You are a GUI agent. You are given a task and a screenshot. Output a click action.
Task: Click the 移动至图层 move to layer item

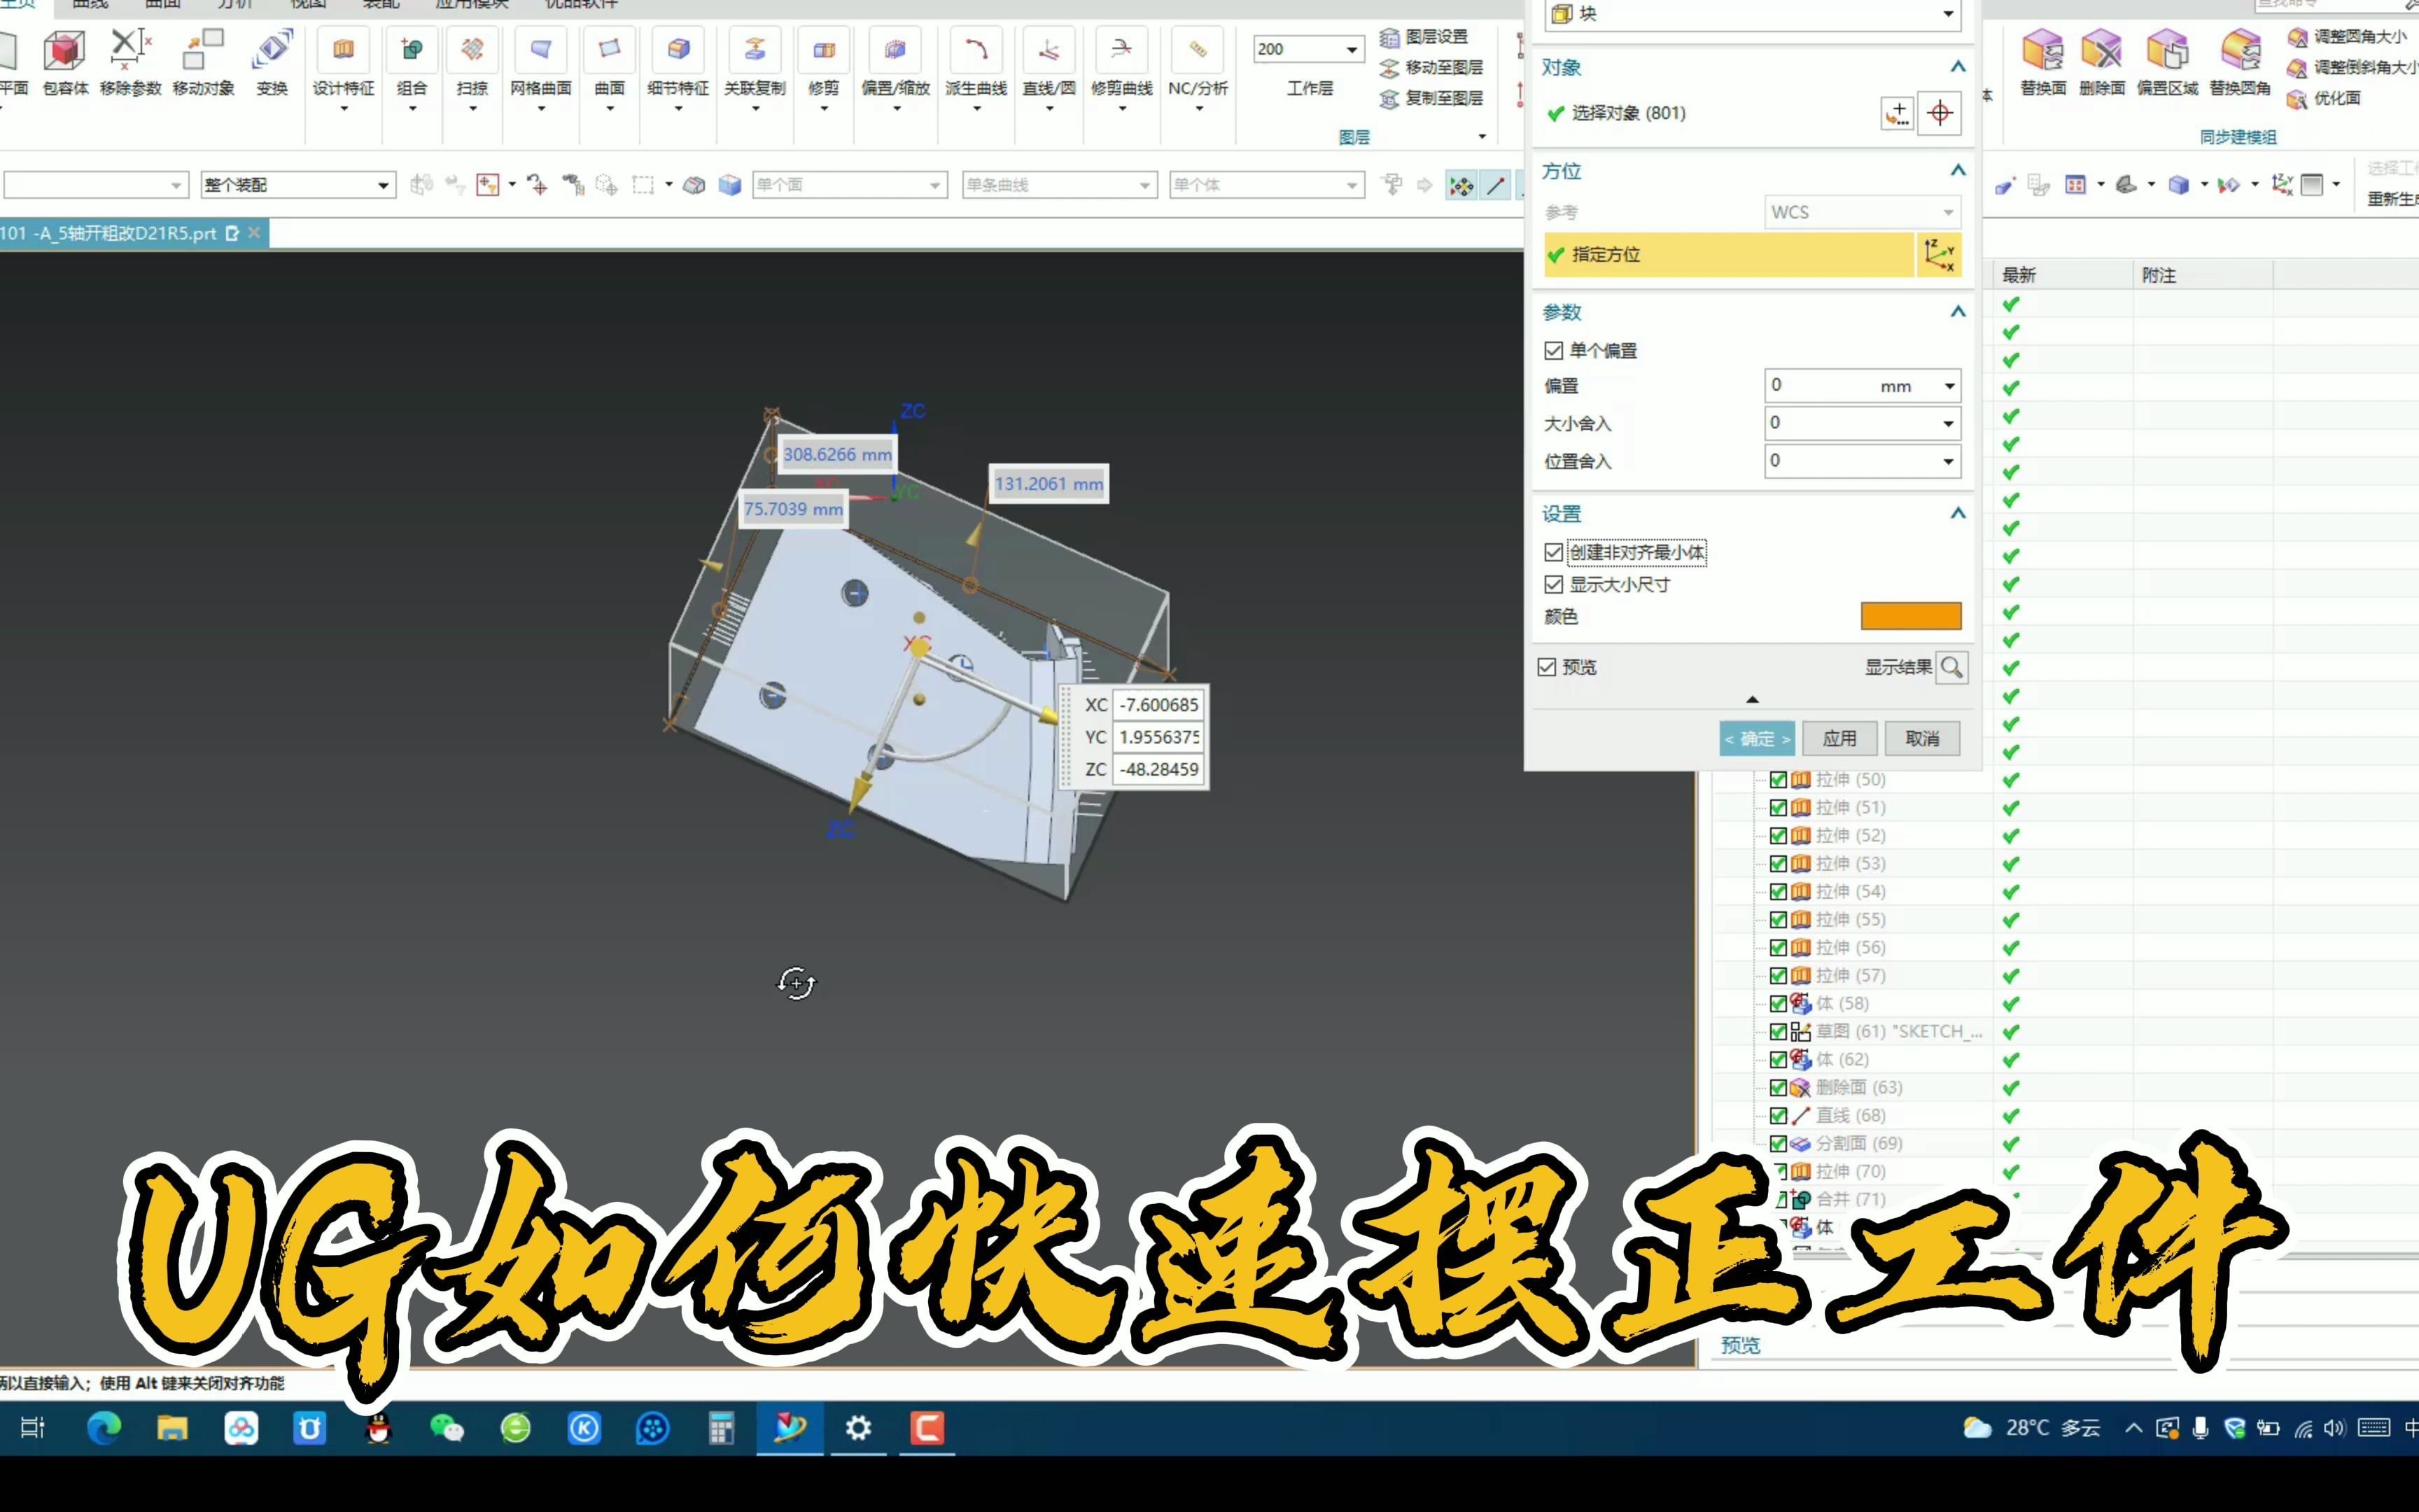[x=1431, y=68]
